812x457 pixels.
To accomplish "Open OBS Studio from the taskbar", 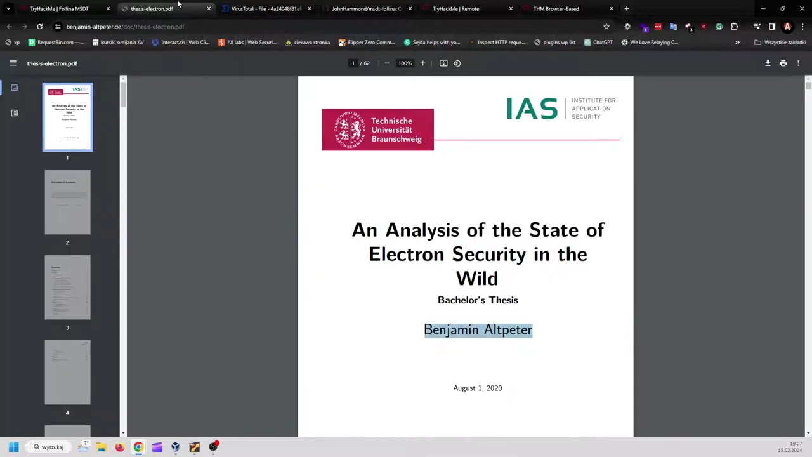I will tap(213, 447).
